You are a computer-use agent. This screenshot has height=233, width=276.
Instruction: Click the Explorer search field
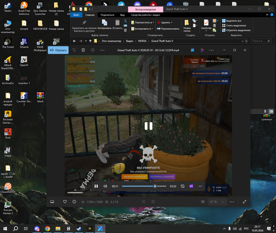(x=261, y=41)
